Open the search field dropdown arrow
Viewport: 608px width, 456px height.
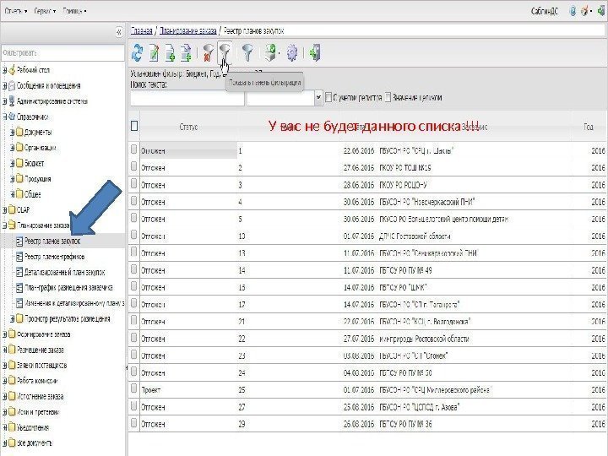click(318, 98)
